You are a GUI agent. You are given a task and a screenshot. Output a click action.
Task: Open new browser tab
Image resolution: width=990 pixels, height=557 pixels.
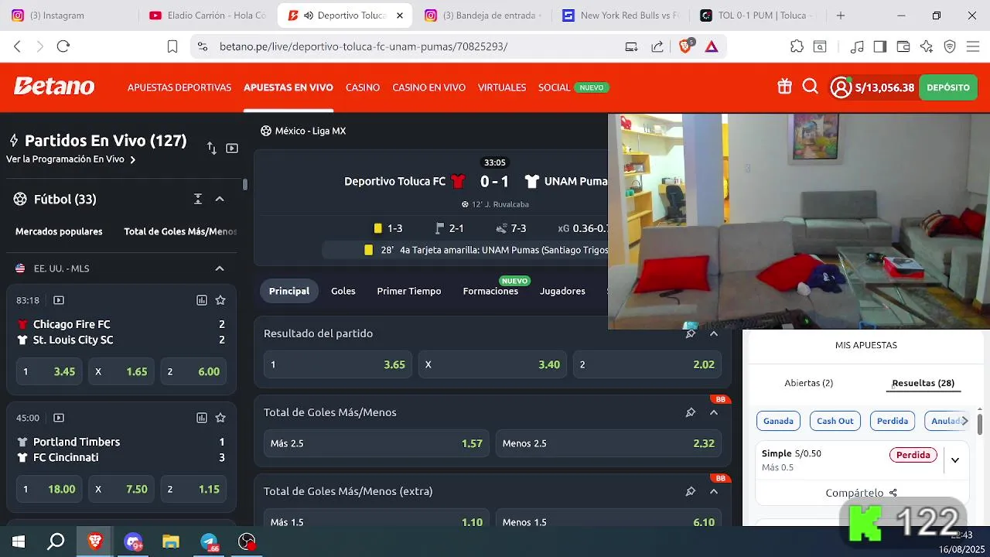[841, 15]
